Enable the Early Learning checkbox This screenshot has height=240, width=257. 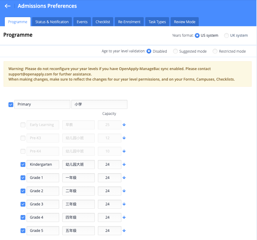tap(23, 125)
